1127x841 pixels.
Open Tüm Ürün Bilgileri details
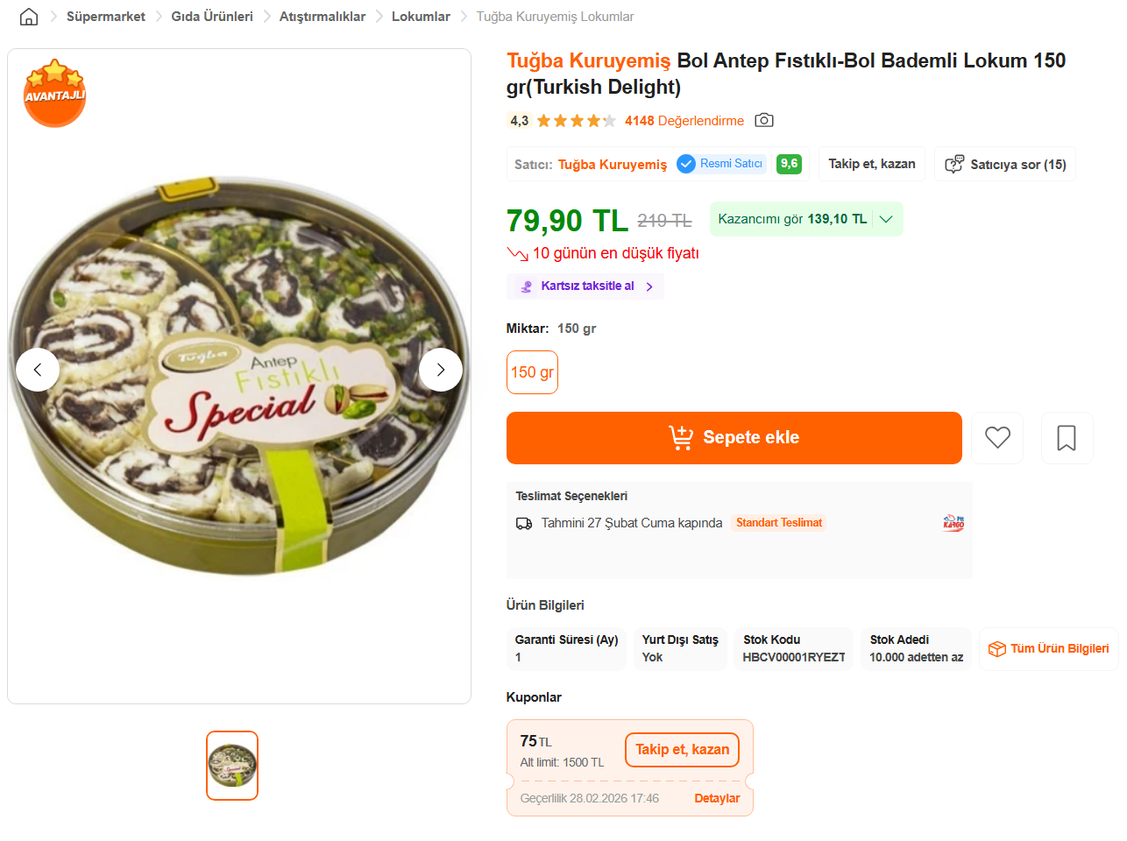pyautogui.click(x=1049, y=649)
